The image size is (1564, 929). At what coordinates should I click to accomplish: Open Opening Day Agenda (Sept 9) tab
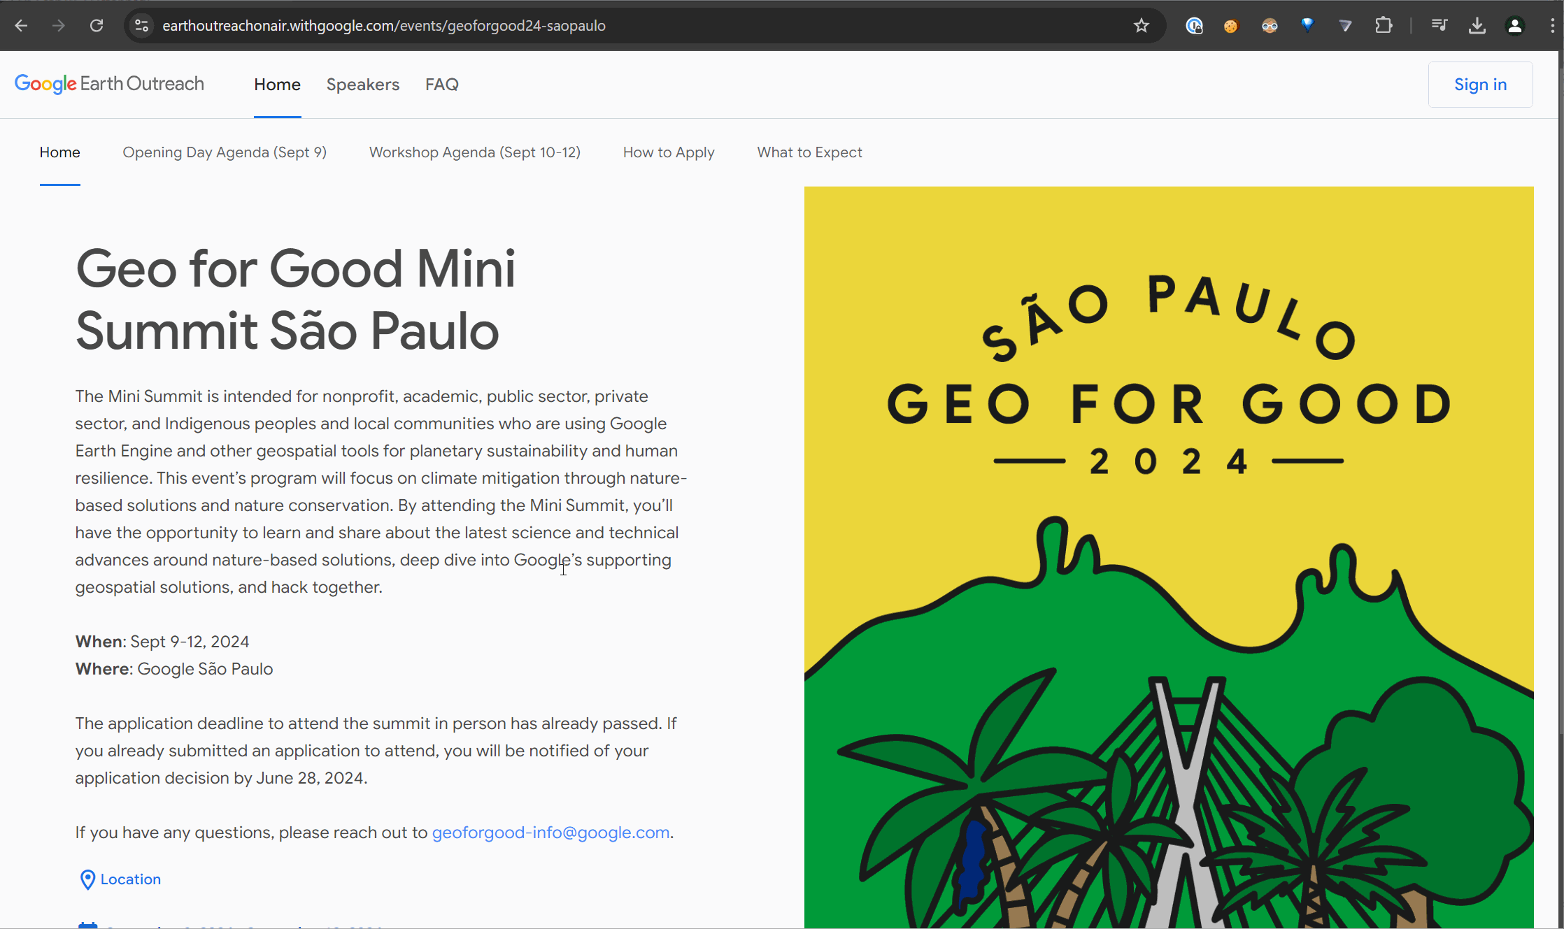[225, 152]
